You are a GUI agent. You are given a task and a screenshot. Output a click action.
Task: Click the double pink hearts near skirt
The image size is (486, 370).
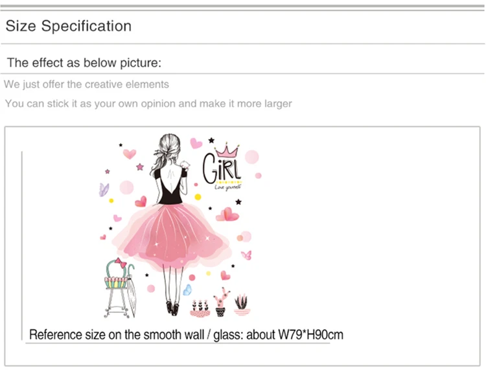click(x=227, y=214)
